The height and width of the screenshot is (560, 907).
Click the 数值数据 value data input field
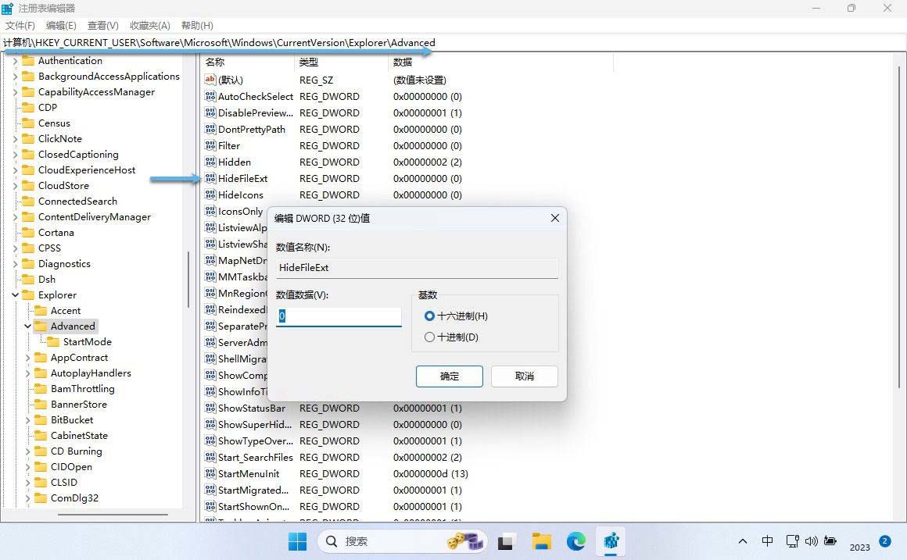click(x=338, y=316)
